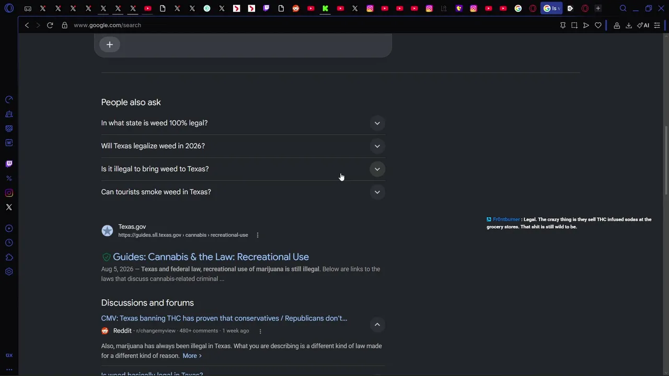The height and width of the screenshot is (376, 669).
Task: Open sidebar three-dots more options
Action: click(9, 369)
